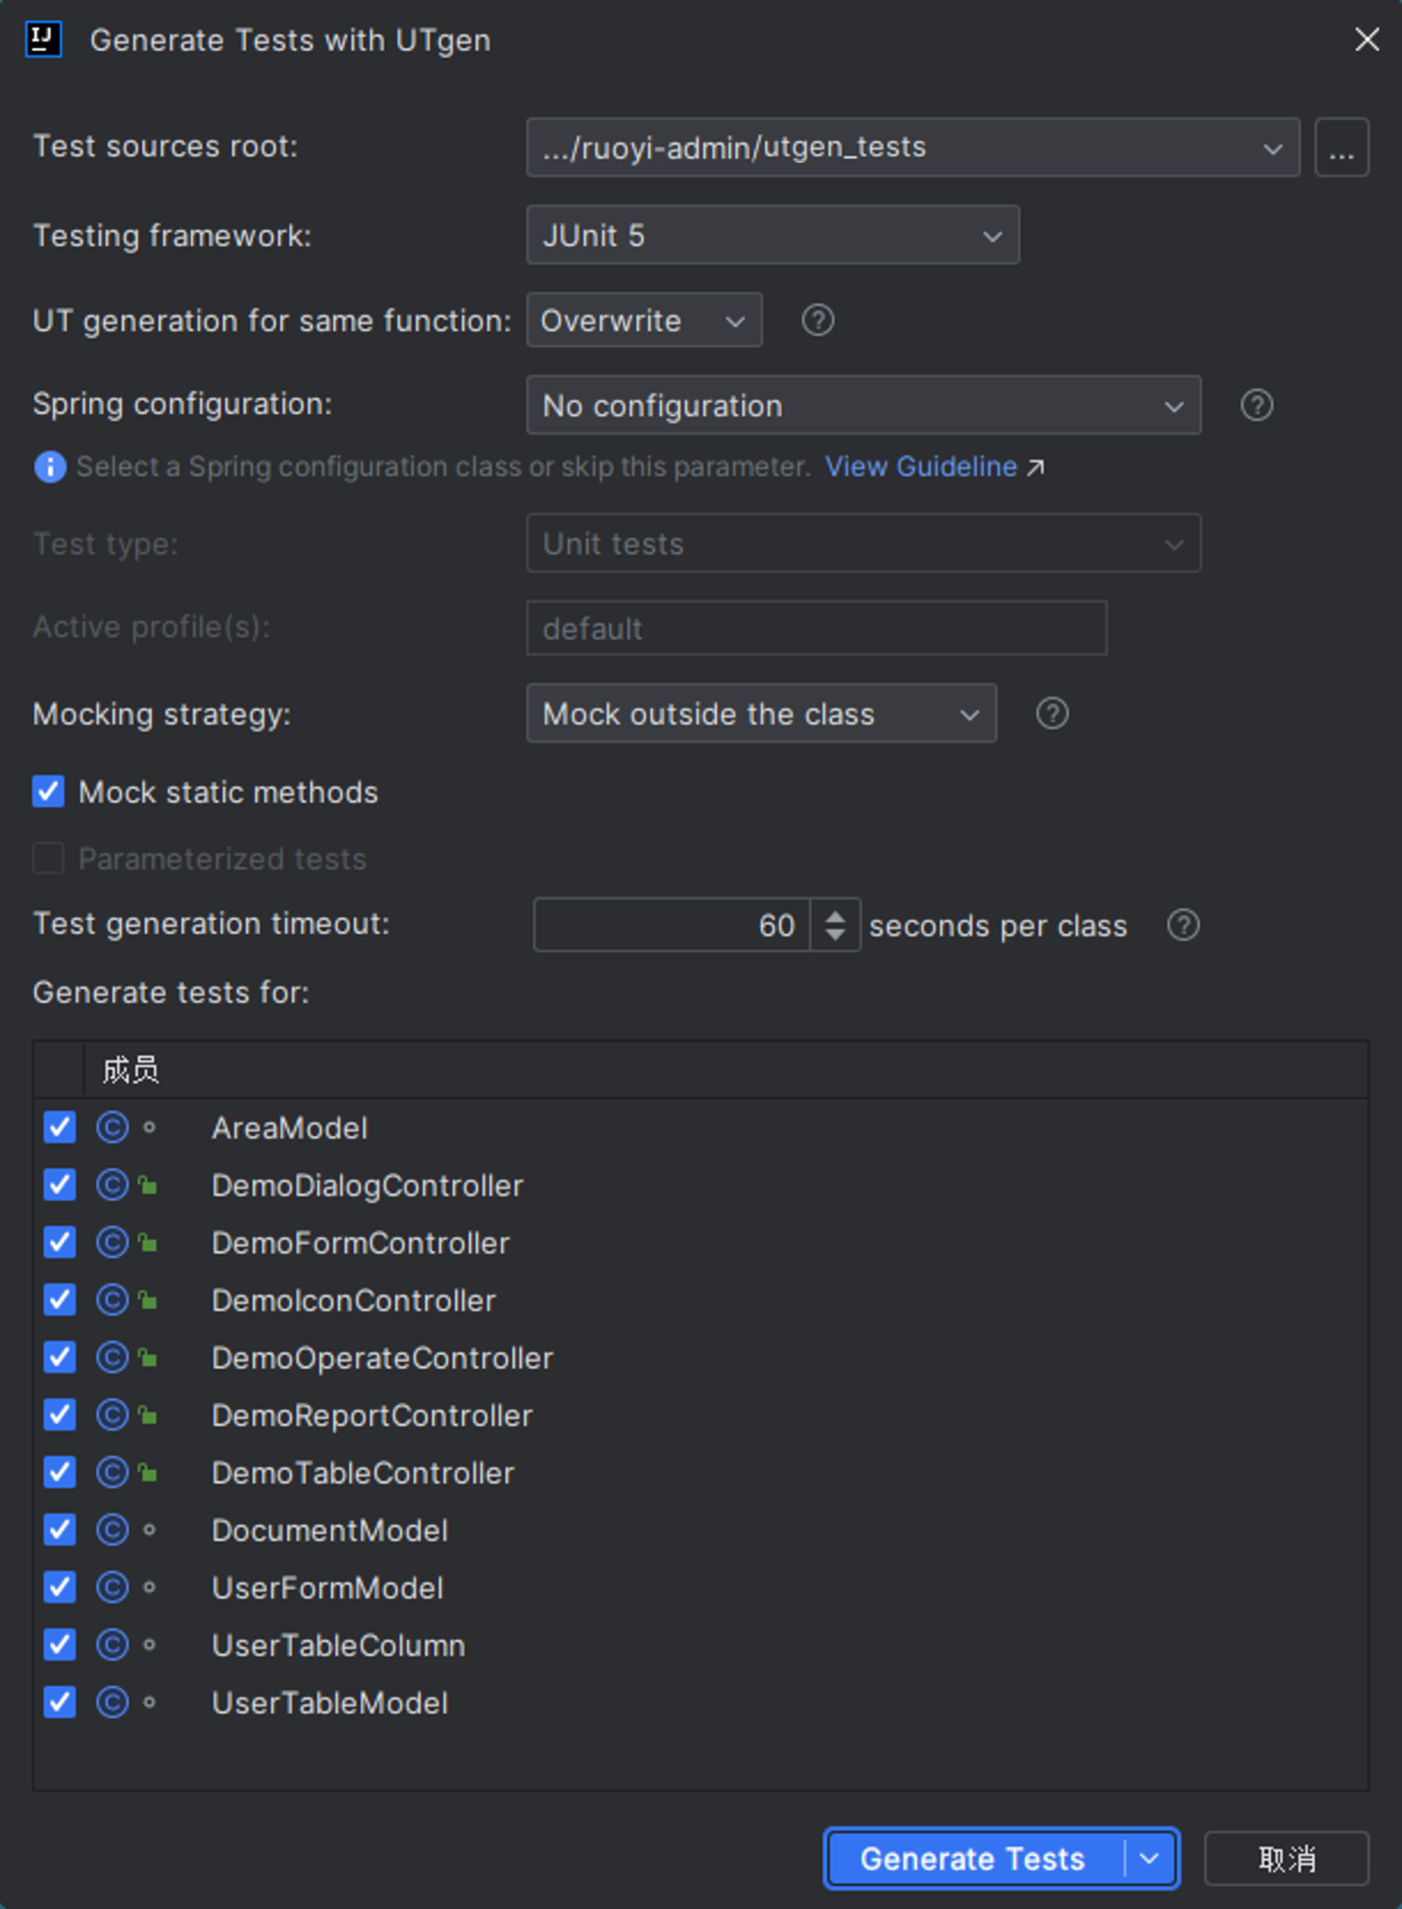
Task: Open Testing framework JUnit 5 dropdown
Action: tap(772, 235)
